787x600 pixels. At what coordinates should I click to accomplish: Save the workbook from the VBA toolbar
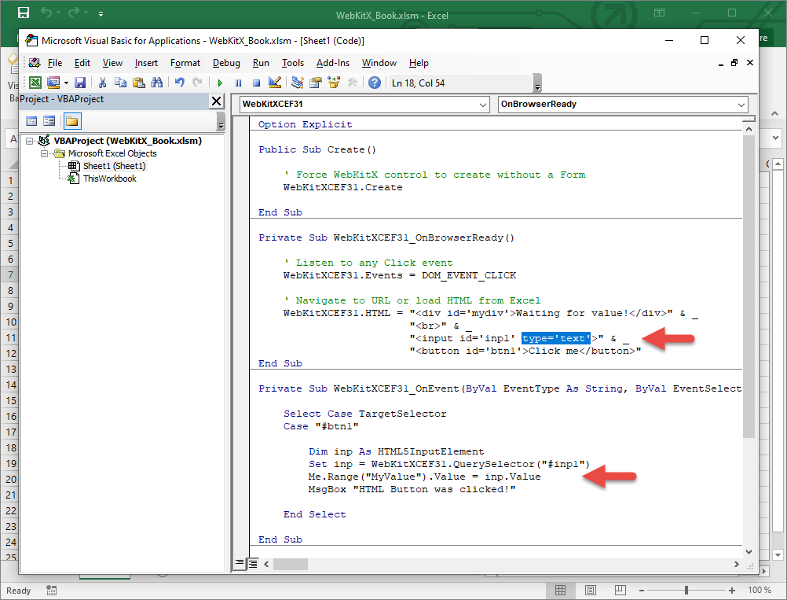click(80, 83)
